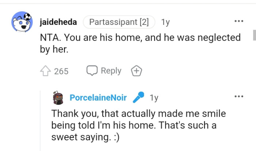Click the 1y timestamp on PorcelaineNoir's reply

pyautogui.click(x=154, y=98)
